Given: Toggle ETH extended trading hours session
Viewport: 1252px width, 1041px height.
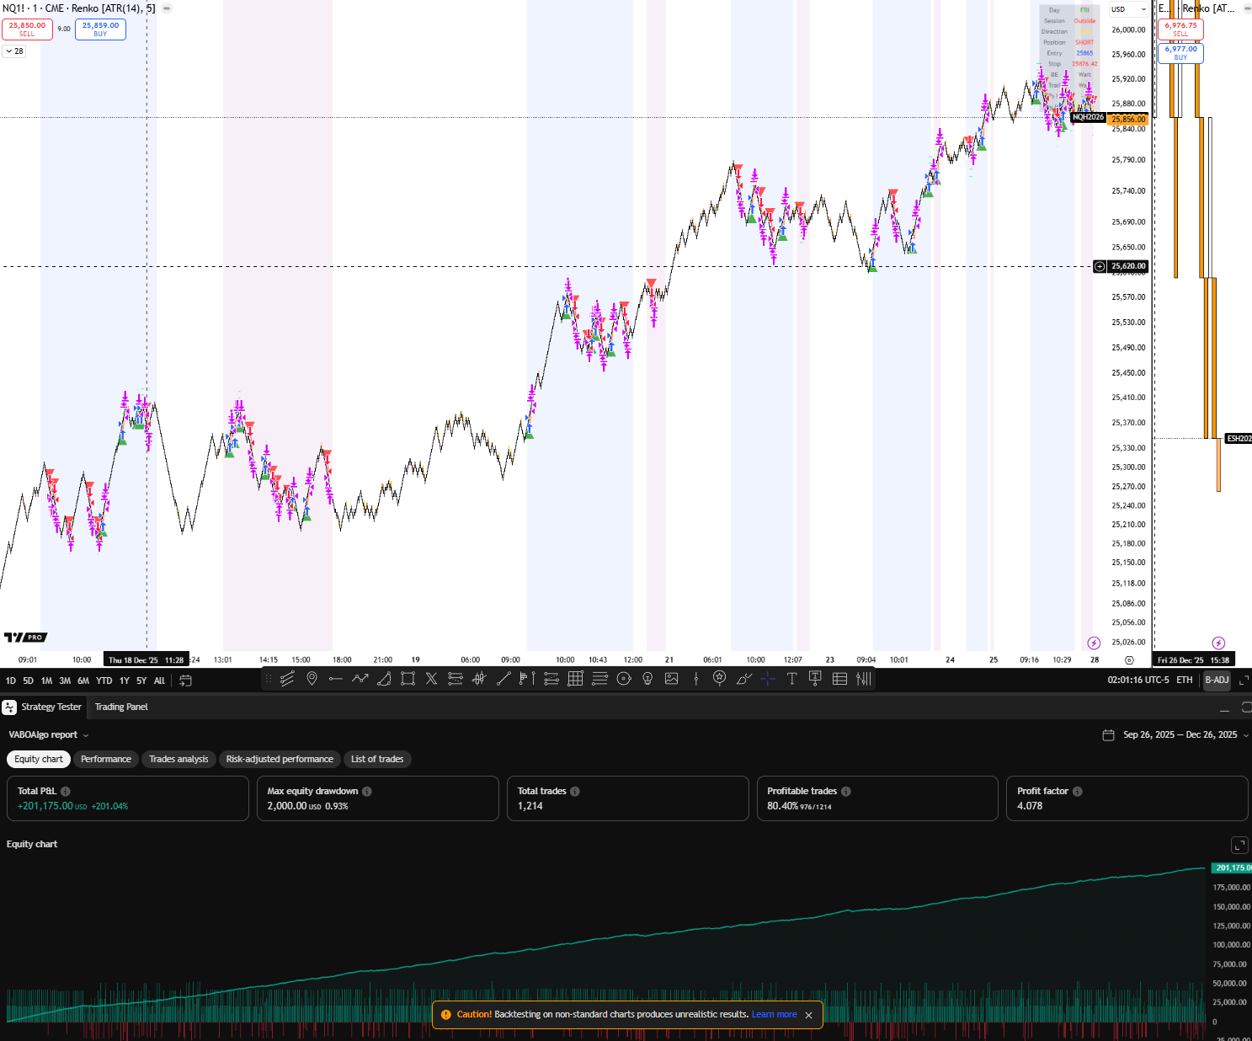Looking at the screenshot, I should coord(1184,681).
